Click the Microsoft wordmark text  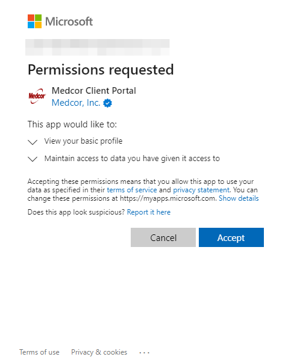[69, 22]
